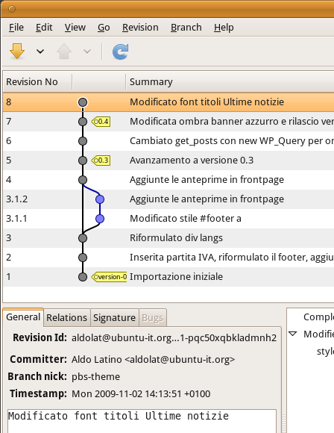Click Branch nick value pbs-theme

pos(95,377)
